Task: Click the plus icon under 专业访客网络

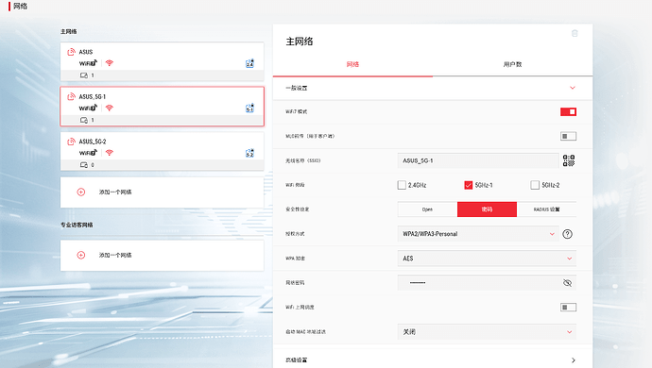Action: 81,255
